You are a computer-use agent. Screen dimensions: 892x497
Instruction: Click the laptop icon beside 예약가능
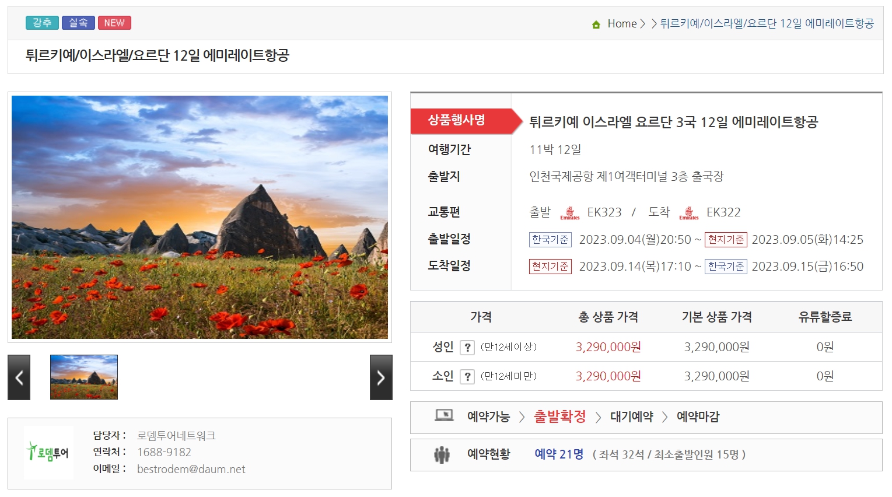pos(444,416)
